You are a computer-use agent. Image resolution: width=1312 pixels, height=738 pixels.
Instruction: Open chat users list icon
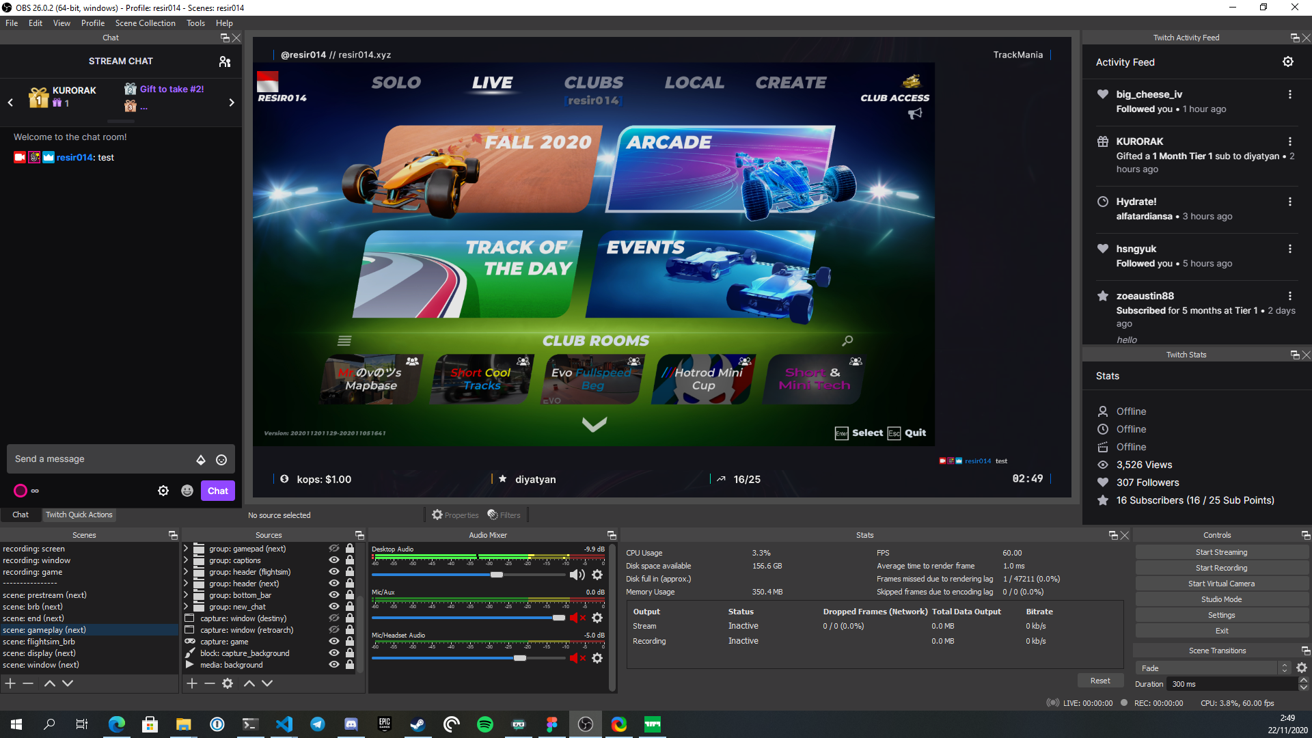224,61
